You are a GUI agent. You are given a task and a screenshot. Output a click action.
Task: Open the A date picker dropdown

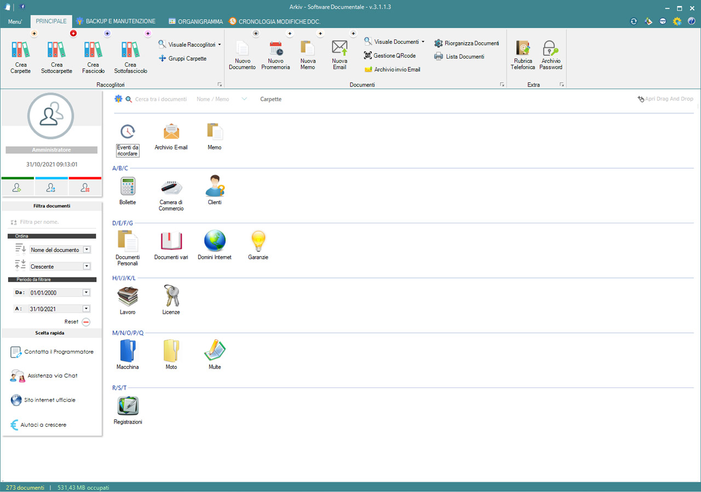pyautogui.click(x=86, y=309)
